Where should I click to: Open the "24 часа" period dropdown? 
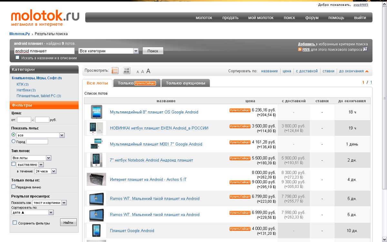(x=46, y=171)
